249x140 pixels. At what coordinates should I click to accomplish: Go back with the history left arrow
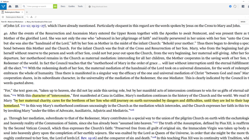245,17
